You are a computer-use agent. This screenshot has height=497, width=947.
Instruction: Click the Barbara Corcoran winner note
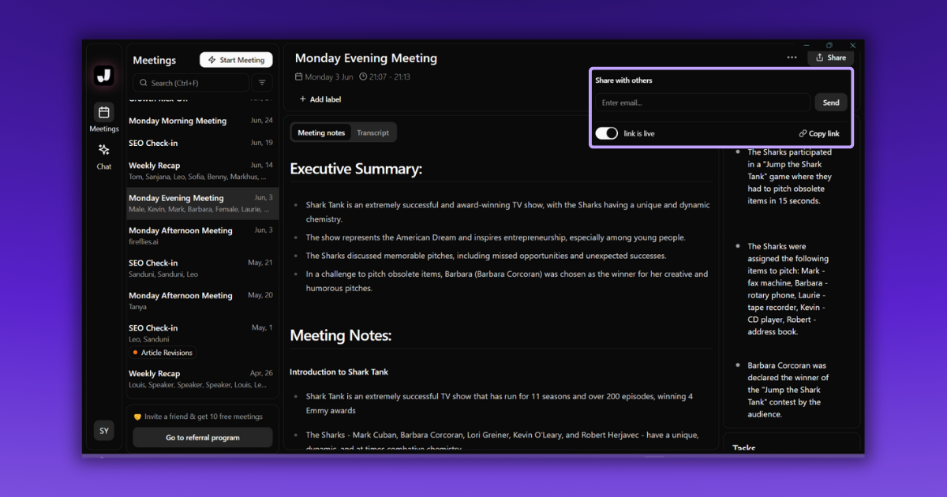(x=789, y=390)
